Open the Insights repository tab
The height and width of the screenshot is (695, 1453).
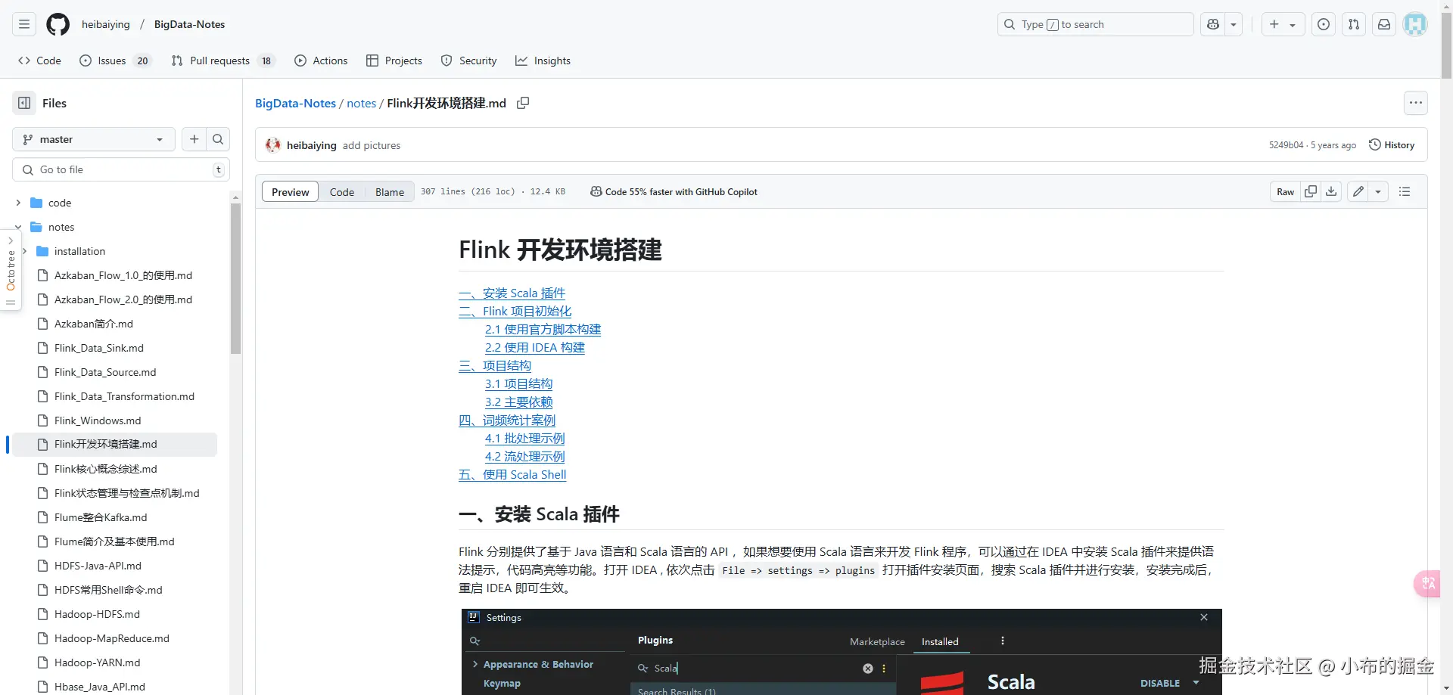[x=543, y=61]
